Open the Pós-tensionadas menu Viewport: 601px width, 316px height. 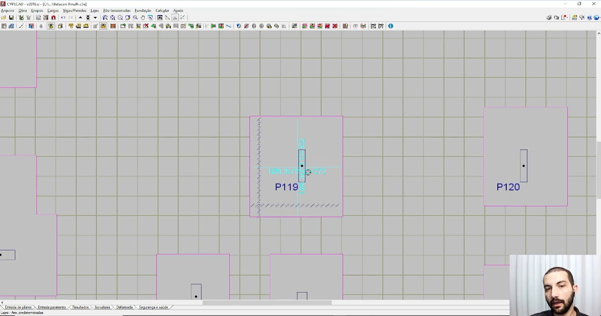(x=117, y=10)
